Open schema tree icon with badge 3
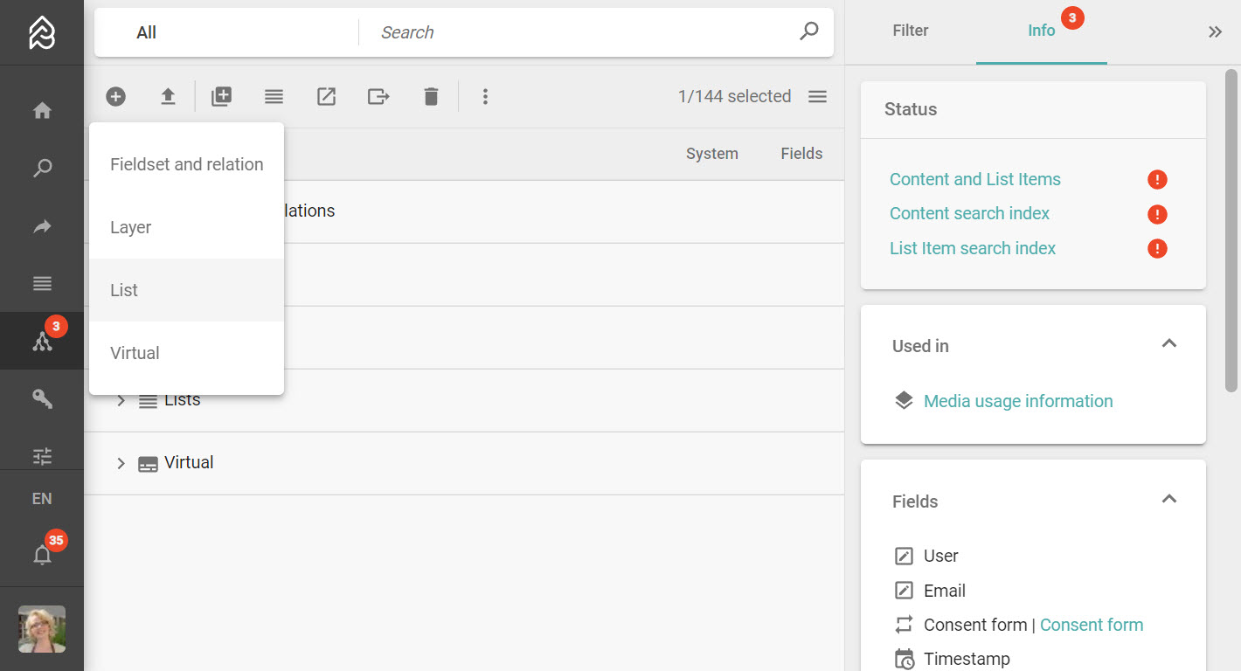Screen dimensions: 1241x671 coord(42,341)
